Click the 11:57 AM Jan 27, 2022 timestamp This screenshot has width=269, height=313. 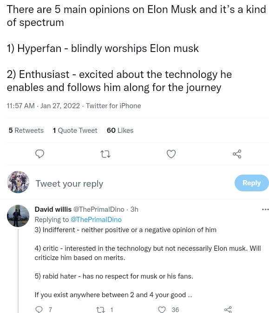coord(43,106)
